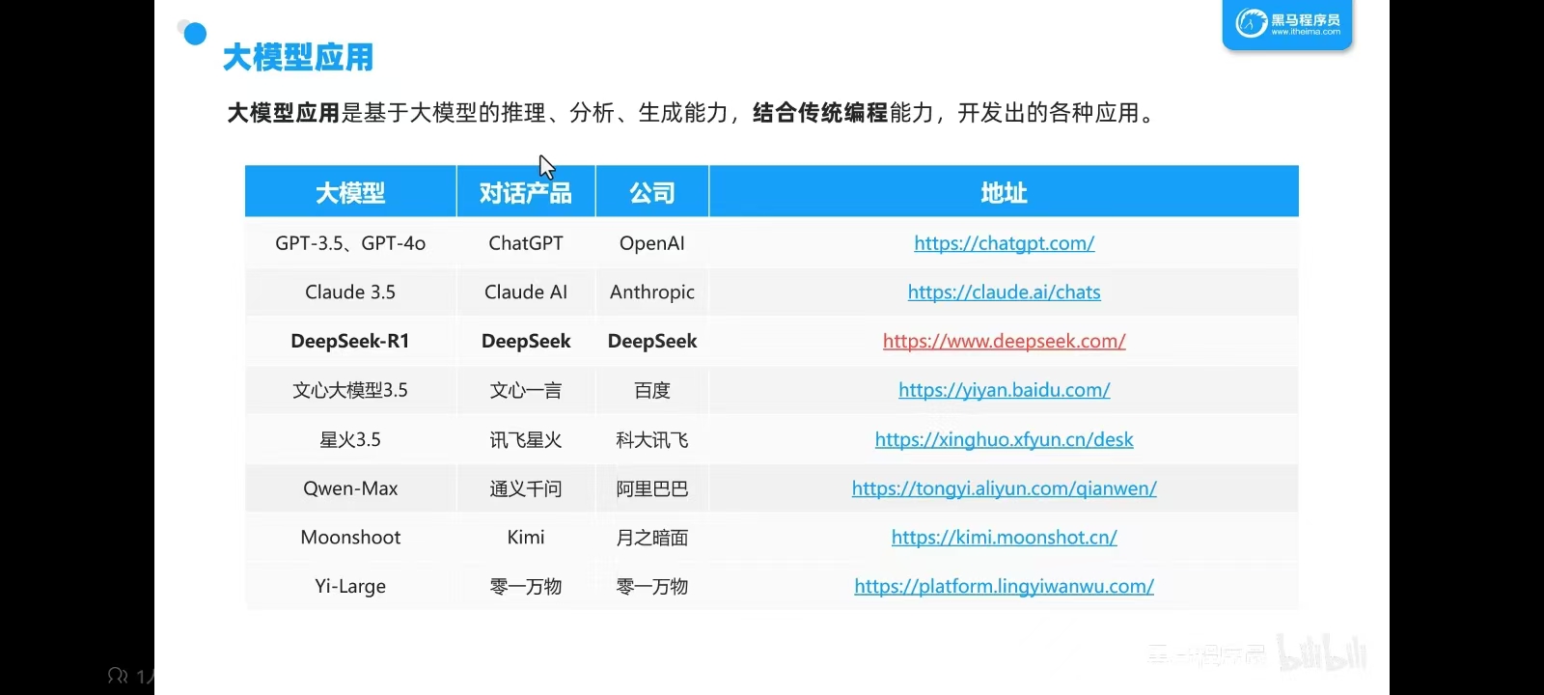Click the '月之暗面' company cell
The height and width of the screenshot is (695, 1544).
(x=652, y=537)
